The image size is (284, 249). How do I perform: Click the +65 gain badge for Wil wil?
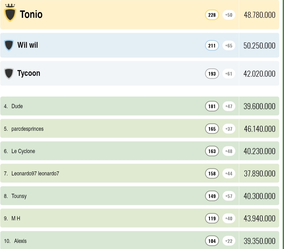[x=229, y=46]
